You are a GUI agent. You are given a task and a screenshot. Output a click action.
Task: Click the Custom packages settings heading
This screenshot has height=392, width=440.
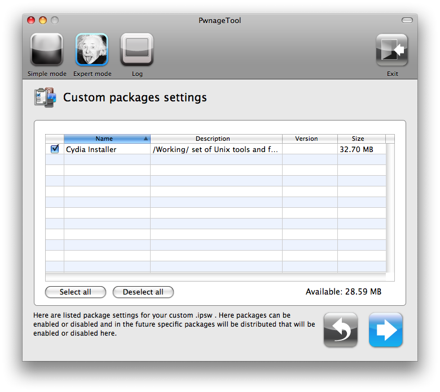click(x=135, y=97)
